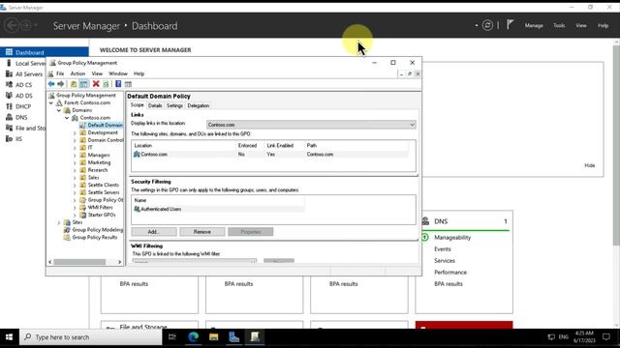The height and width of the screenshot is (348, 620).
Task: Click the green Refresh toolbar icon in GPMC
Action: pos(106,84)
